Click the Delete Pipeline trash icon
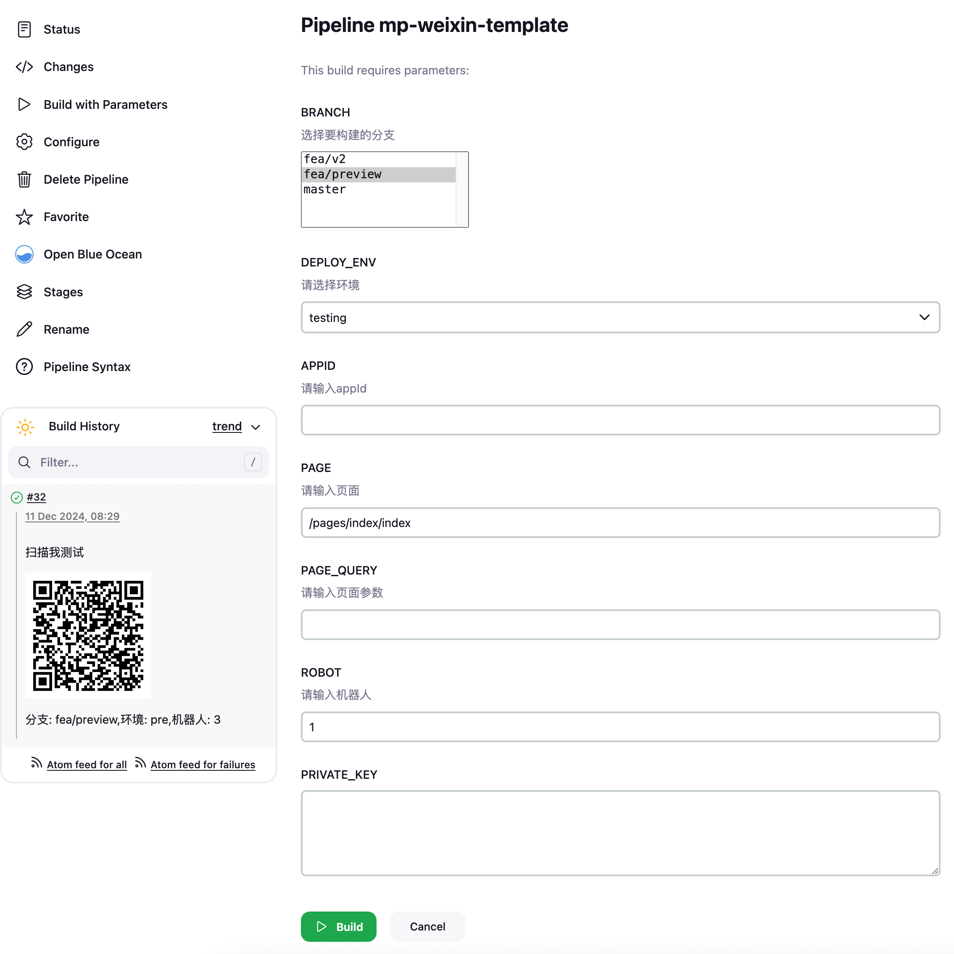954x954 pixels. 24,179
